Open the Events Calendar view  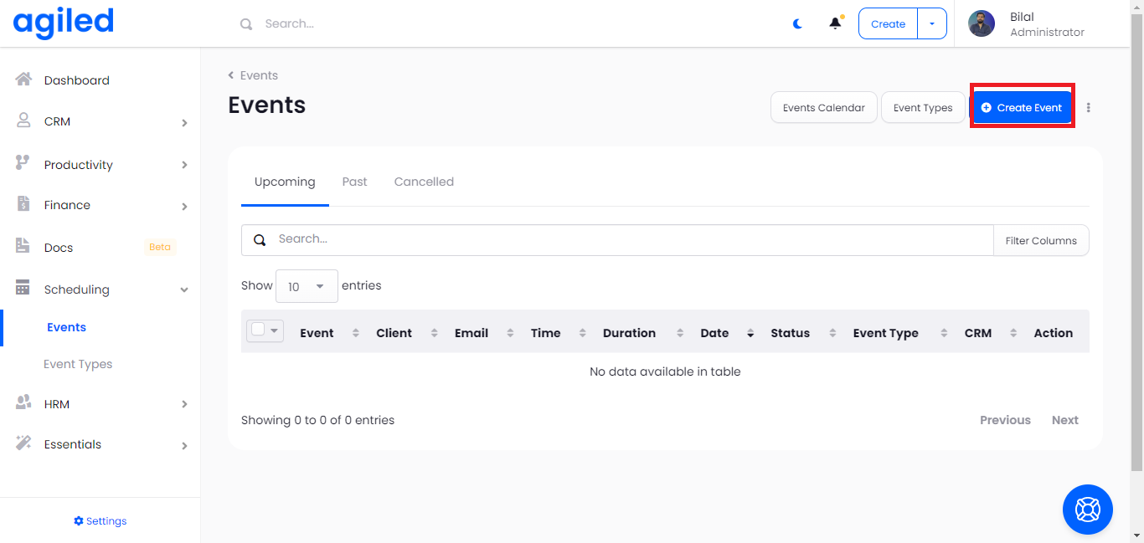(823, 107)
